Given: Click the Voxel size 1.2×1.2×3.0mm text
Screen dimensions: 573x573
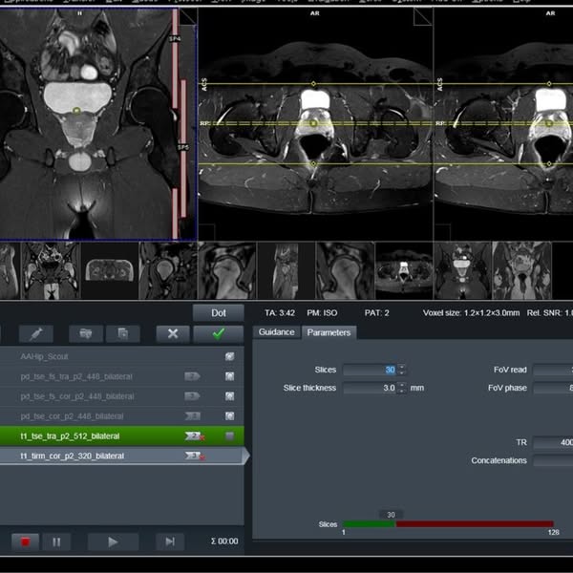Looking at the screenshot, I should click(471, 313).
